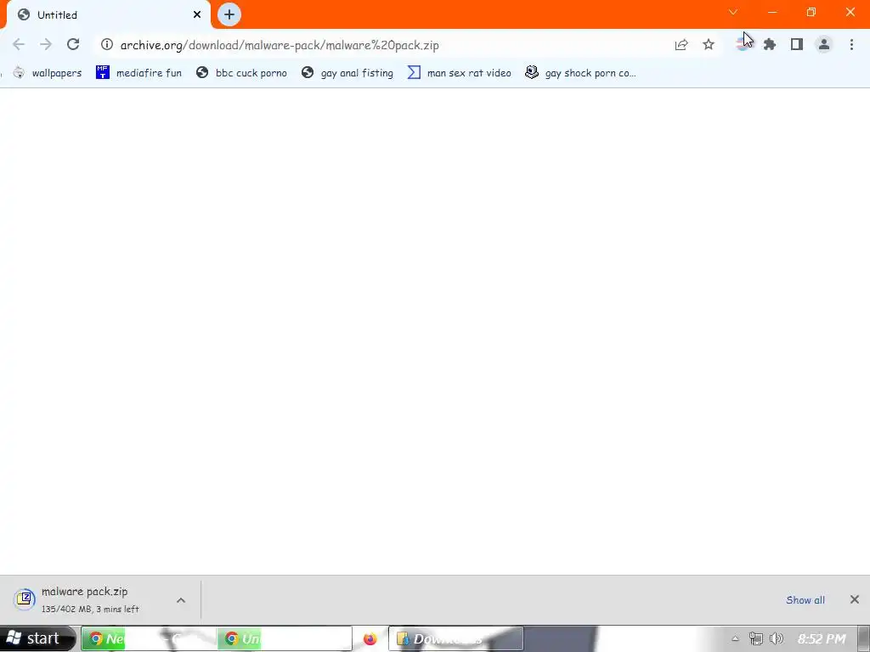870x652 pixels.
Task: Share this page icon
Action: click(681, 44)
